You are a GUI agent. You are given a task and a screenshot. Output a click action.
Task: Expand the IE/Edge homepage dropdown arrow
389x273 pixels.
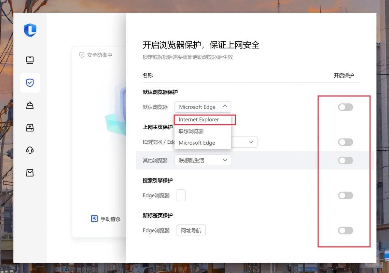point(251,142)
